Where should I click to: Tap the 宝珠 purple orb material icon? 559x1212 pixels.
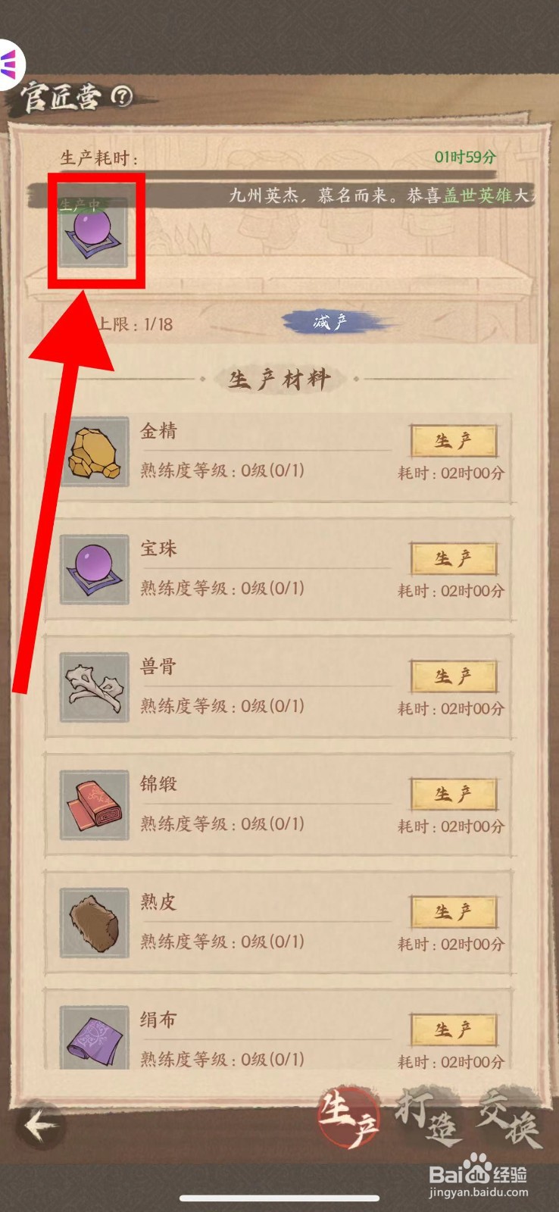point(95,569)
